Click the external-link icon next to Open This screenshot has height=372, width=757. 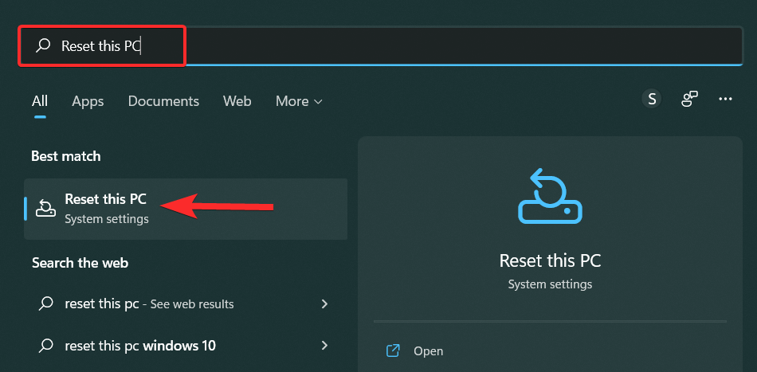point(393,350)
